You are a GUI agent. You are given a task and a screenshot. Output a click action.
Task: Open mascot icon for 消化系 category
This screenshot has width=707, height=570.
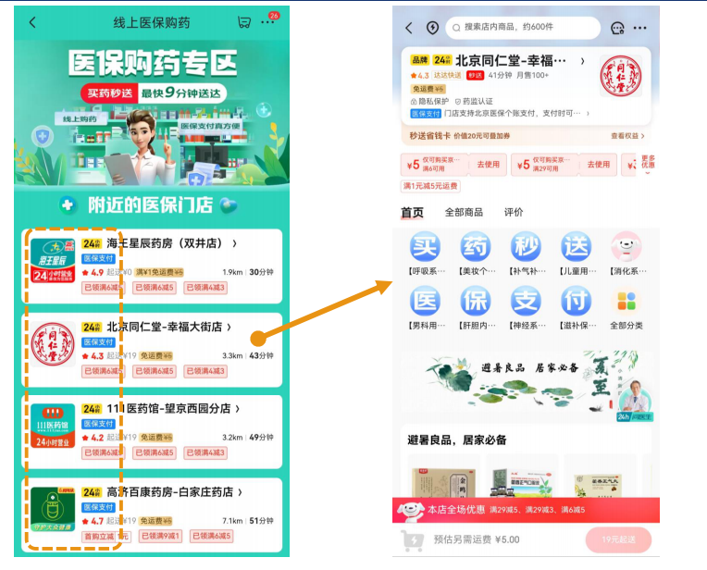pos(626,247)
